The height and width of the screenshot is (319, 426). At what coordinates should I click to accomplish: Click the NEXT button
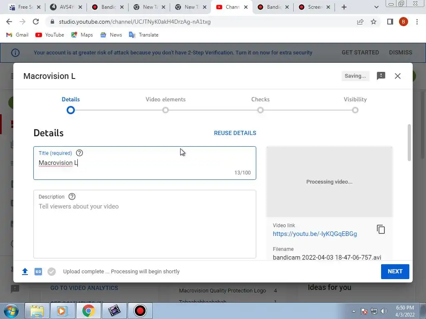pos(395,272)
